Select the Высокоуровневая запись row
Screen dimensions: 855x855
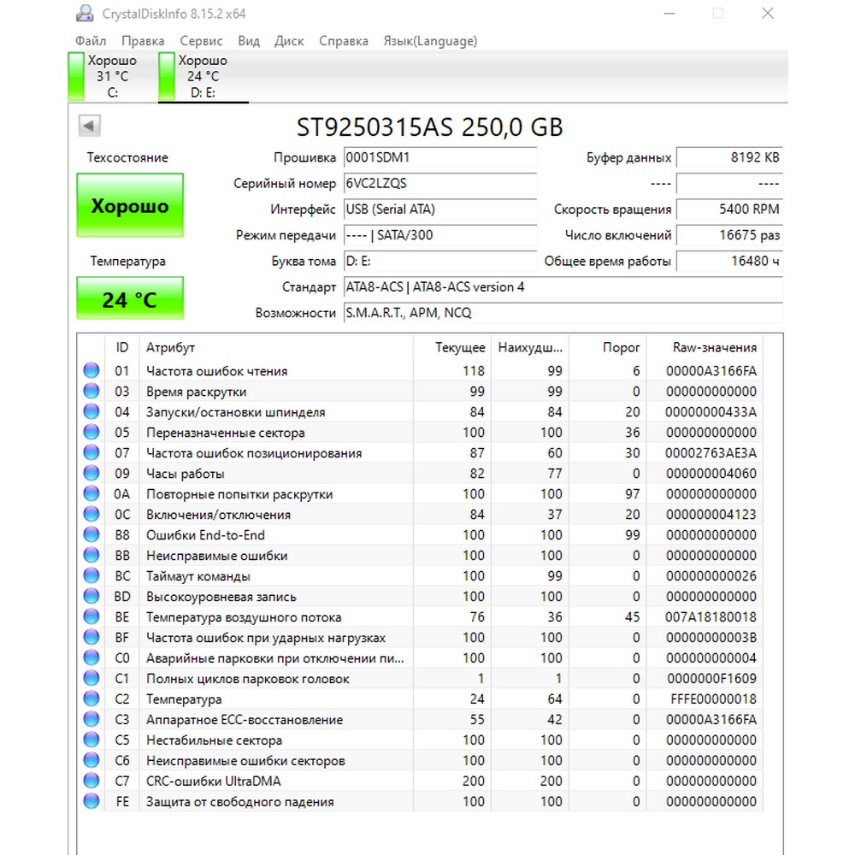[x=420, y=597]
